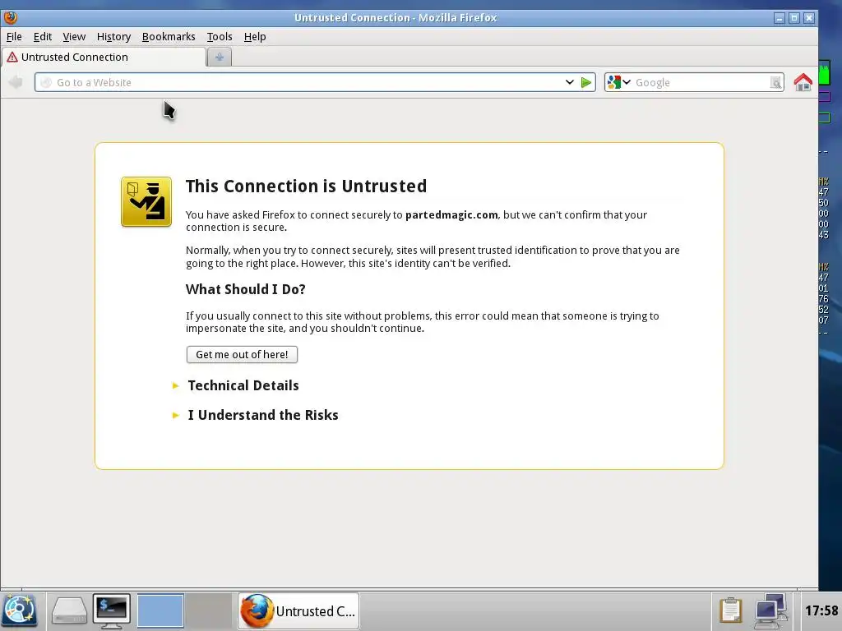Open the network computers tray icon

click(x=770, y=610)
